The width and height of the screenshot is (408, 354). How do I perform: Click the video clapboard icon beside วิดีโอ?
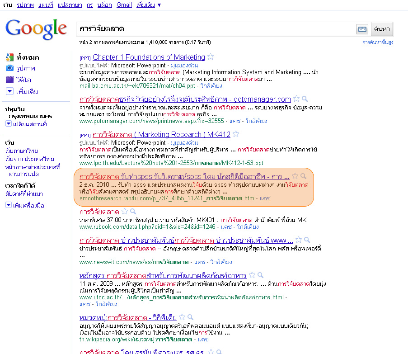click(9, 80)
